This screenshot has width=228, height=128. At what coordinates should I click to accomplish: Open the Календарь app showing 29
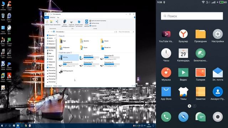tap(183, 53)
